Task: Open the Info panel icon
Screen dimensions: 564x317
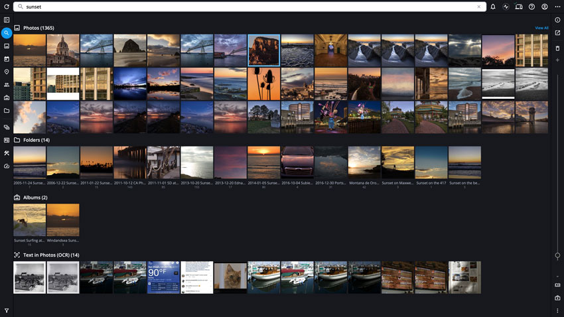Action: coord(557,20)
